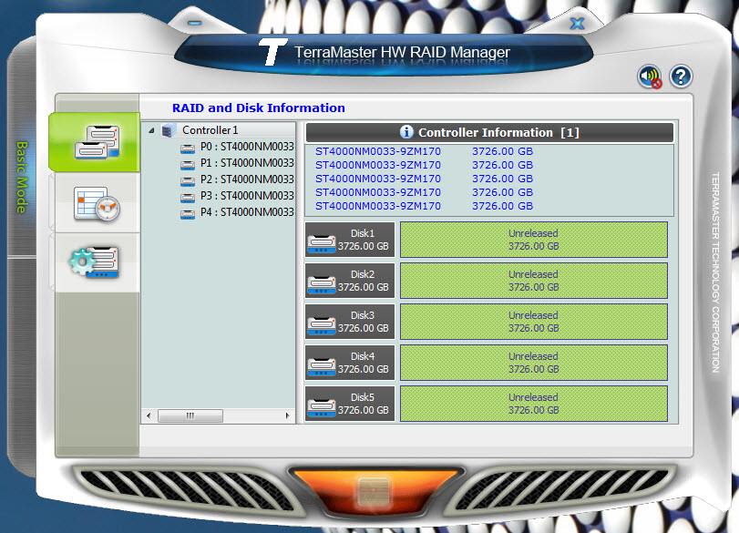Screen dimensions: 739x533
Task: Click the drive icon beside P2
Action: point(188,181)
